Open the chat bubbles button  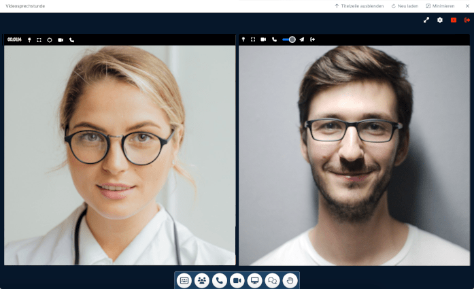coord(273,281)
